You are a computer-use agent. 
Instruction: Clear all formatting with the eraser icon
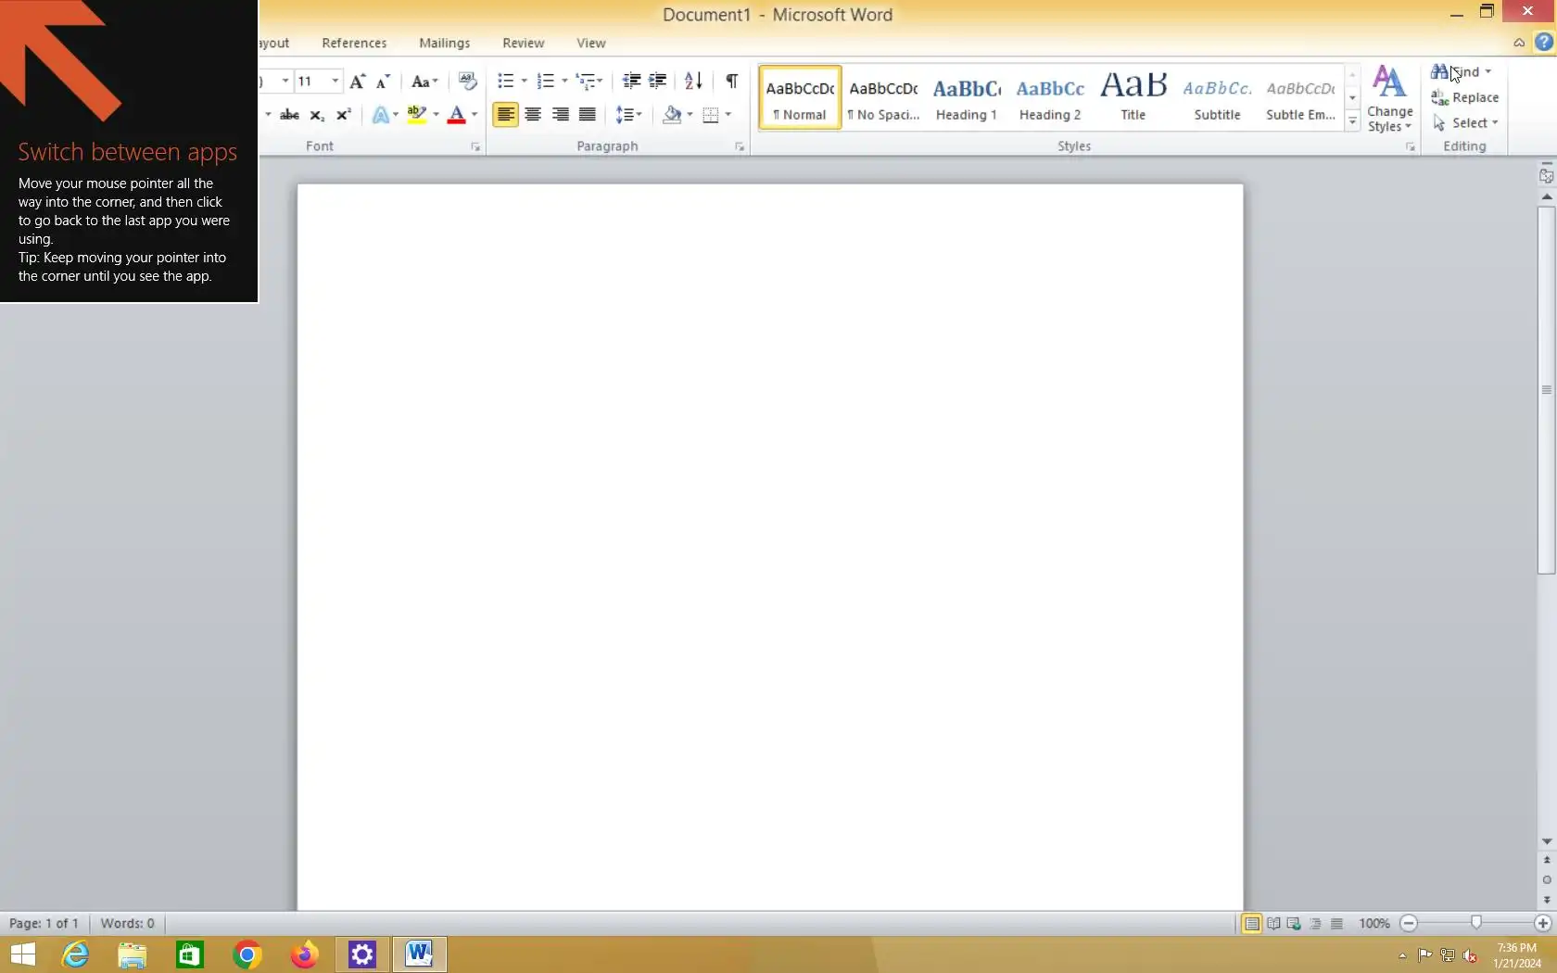[468, 82]
